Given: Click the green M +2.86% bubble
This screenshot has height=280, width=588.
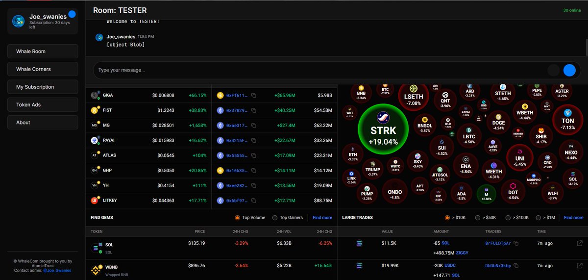Looking at the screenshot, I should 486,194.
